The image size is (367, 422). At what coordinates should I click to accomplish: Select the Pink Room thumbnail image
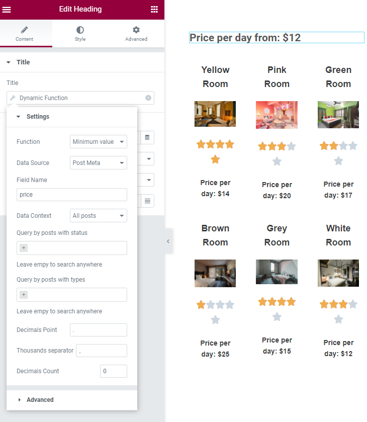[x=277, y=115]
